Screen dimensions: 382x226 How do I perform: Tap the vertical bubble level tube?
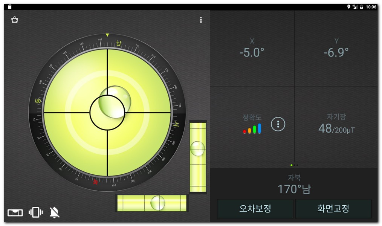pyautogui.click(x=197, y=157)
